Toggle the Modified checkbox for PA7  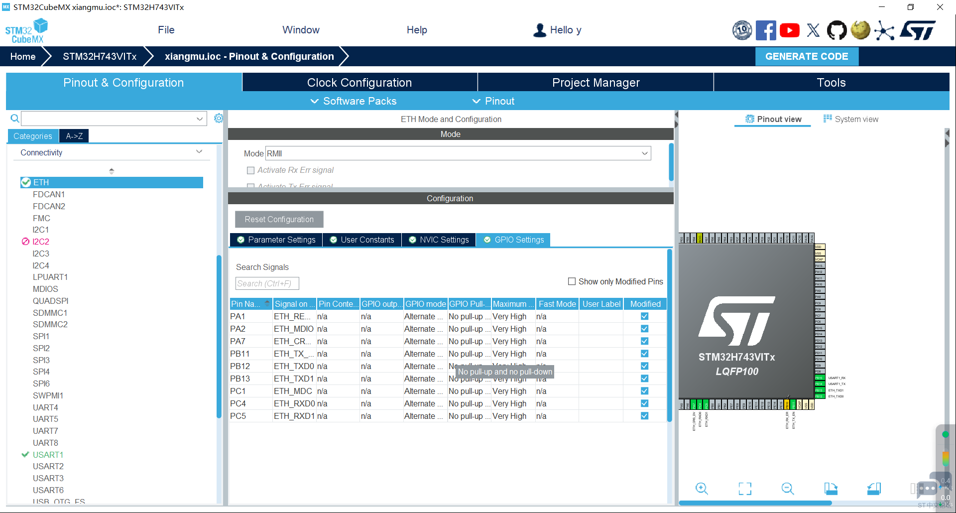pyautogui.click(x=644, y=341)
